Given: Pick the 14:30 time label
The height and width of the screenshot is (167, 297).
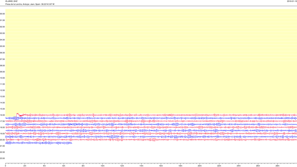Looking at the screenshot, I should tap(2, 103).
